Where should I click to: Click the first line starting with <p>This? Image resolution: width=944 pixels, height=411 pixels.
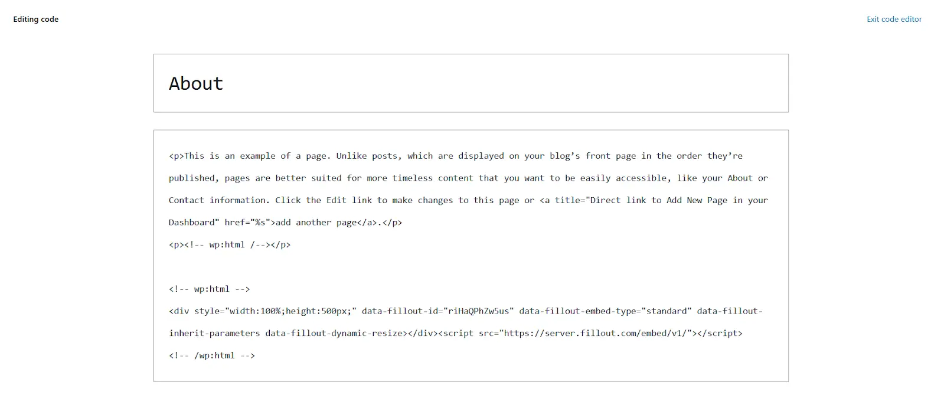pyautogui.click(x=456, y=156)
